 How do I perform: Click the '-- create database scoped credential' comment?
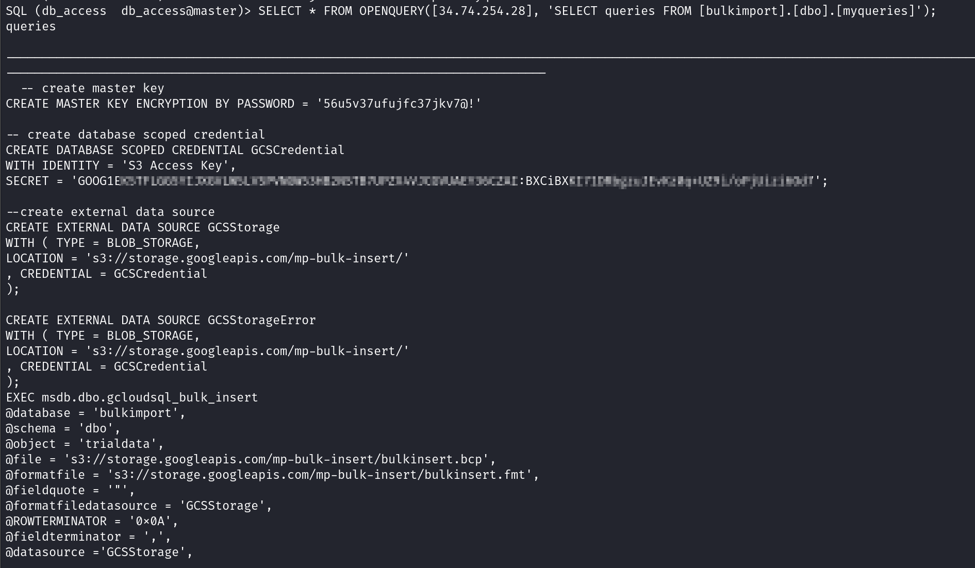pos(136,135)
